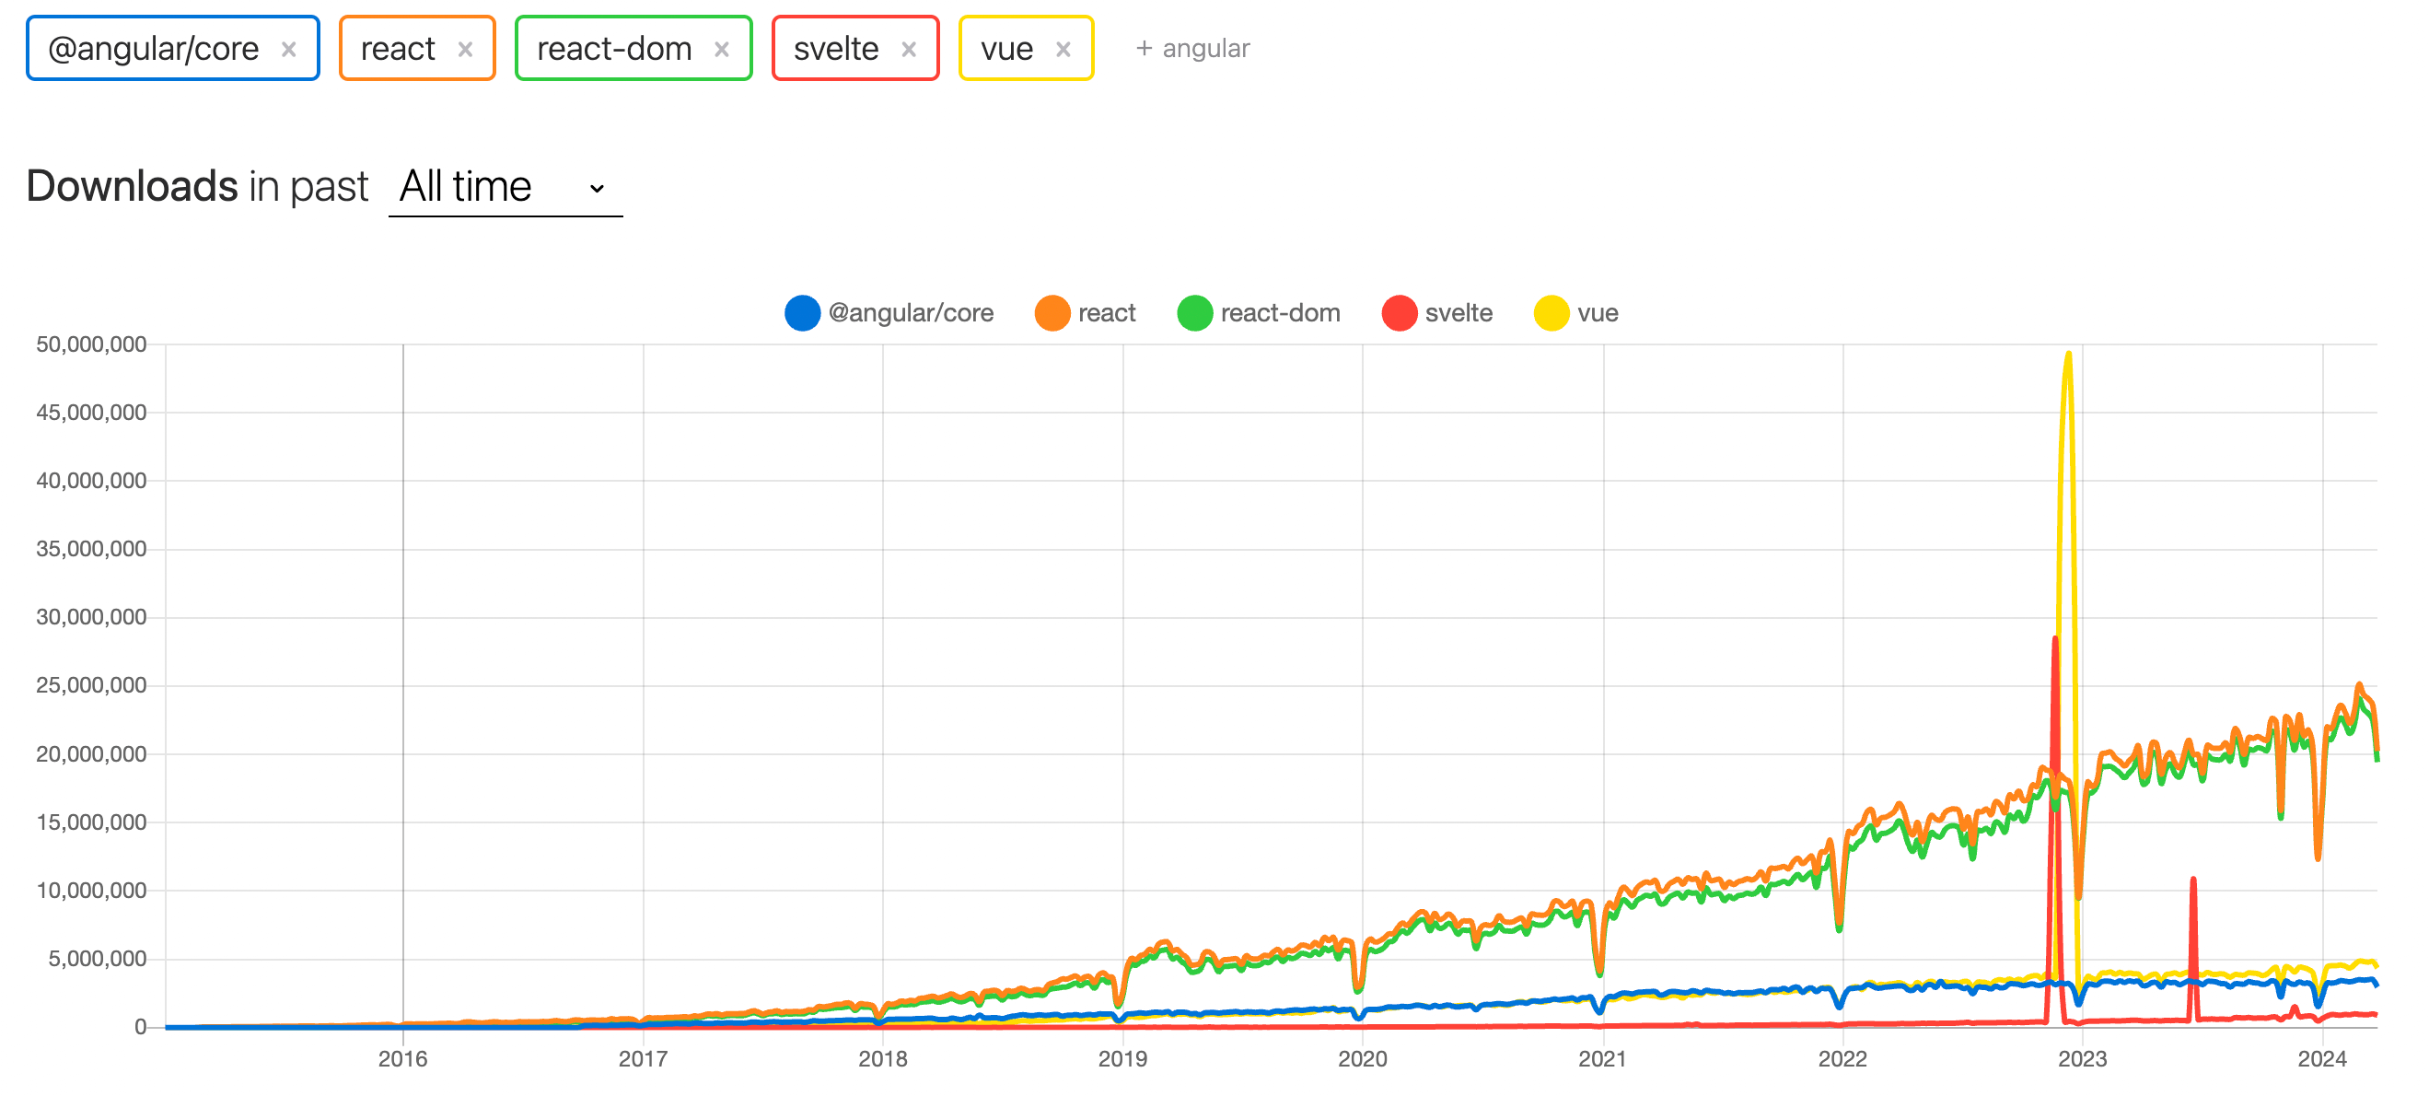Toggle svelte series via legend text
Screen dimensions: 2429x1096
click(x=1459, y=313)
